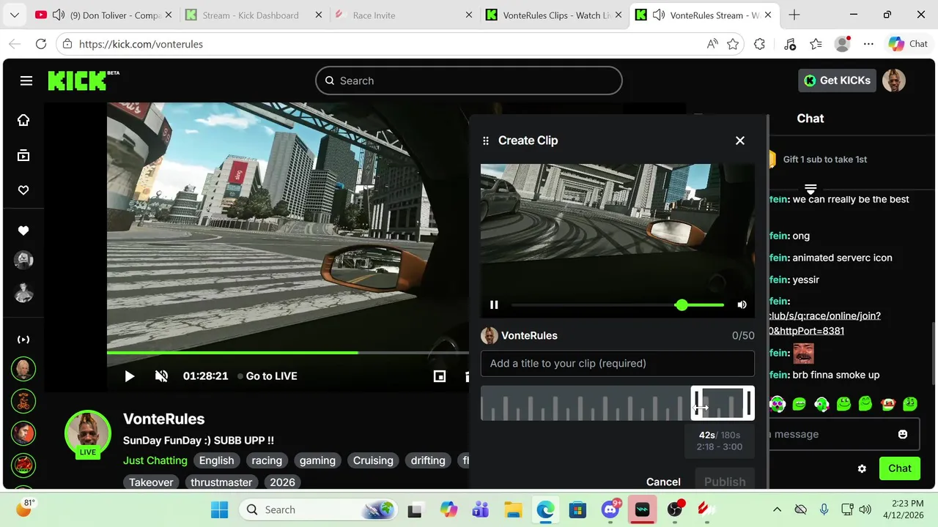This screenshot has width=938, height=527.
Task: Open the emoji picker in chat box
Action: (903, 434)
